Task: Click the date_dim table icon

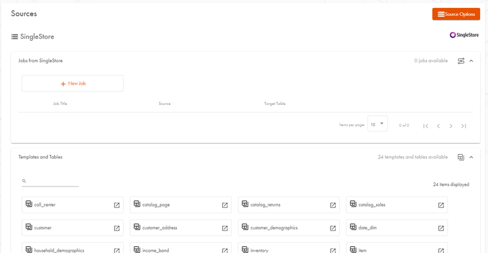Action: (x=353, y=227)
